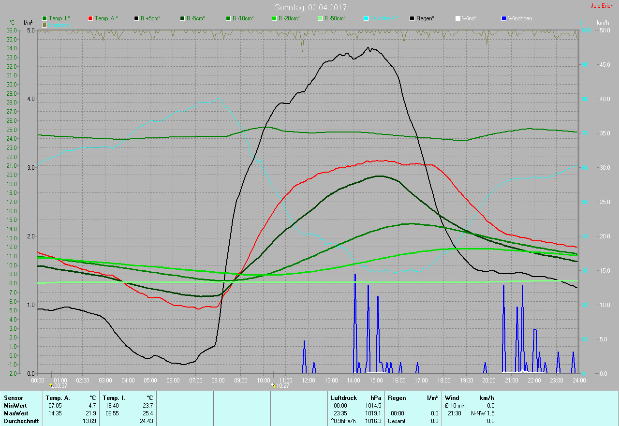Select the blue Windböen legend square

504,18
